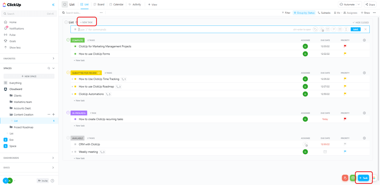Click purple In Progress status label
This screenshot has width=380, height=185.
[x=79, y=113]
